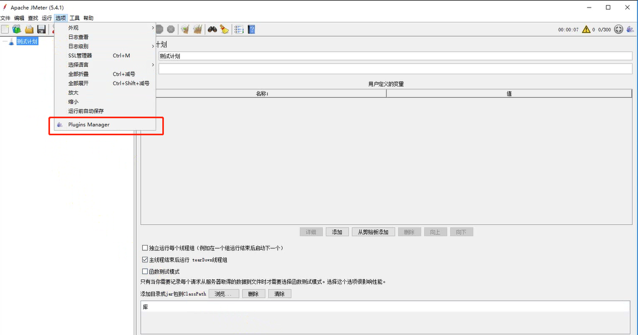Choose 日志查看 from the menu

105,37
